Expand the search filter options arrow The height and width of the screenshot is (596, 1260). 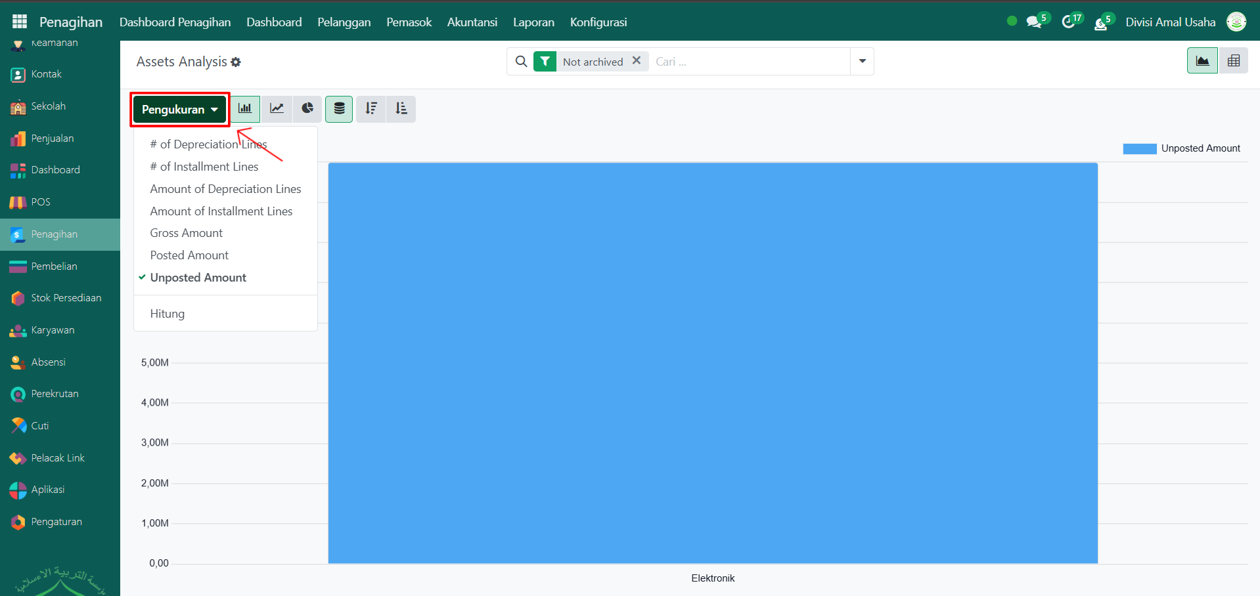pyautogui.click(x=862, y=62)
